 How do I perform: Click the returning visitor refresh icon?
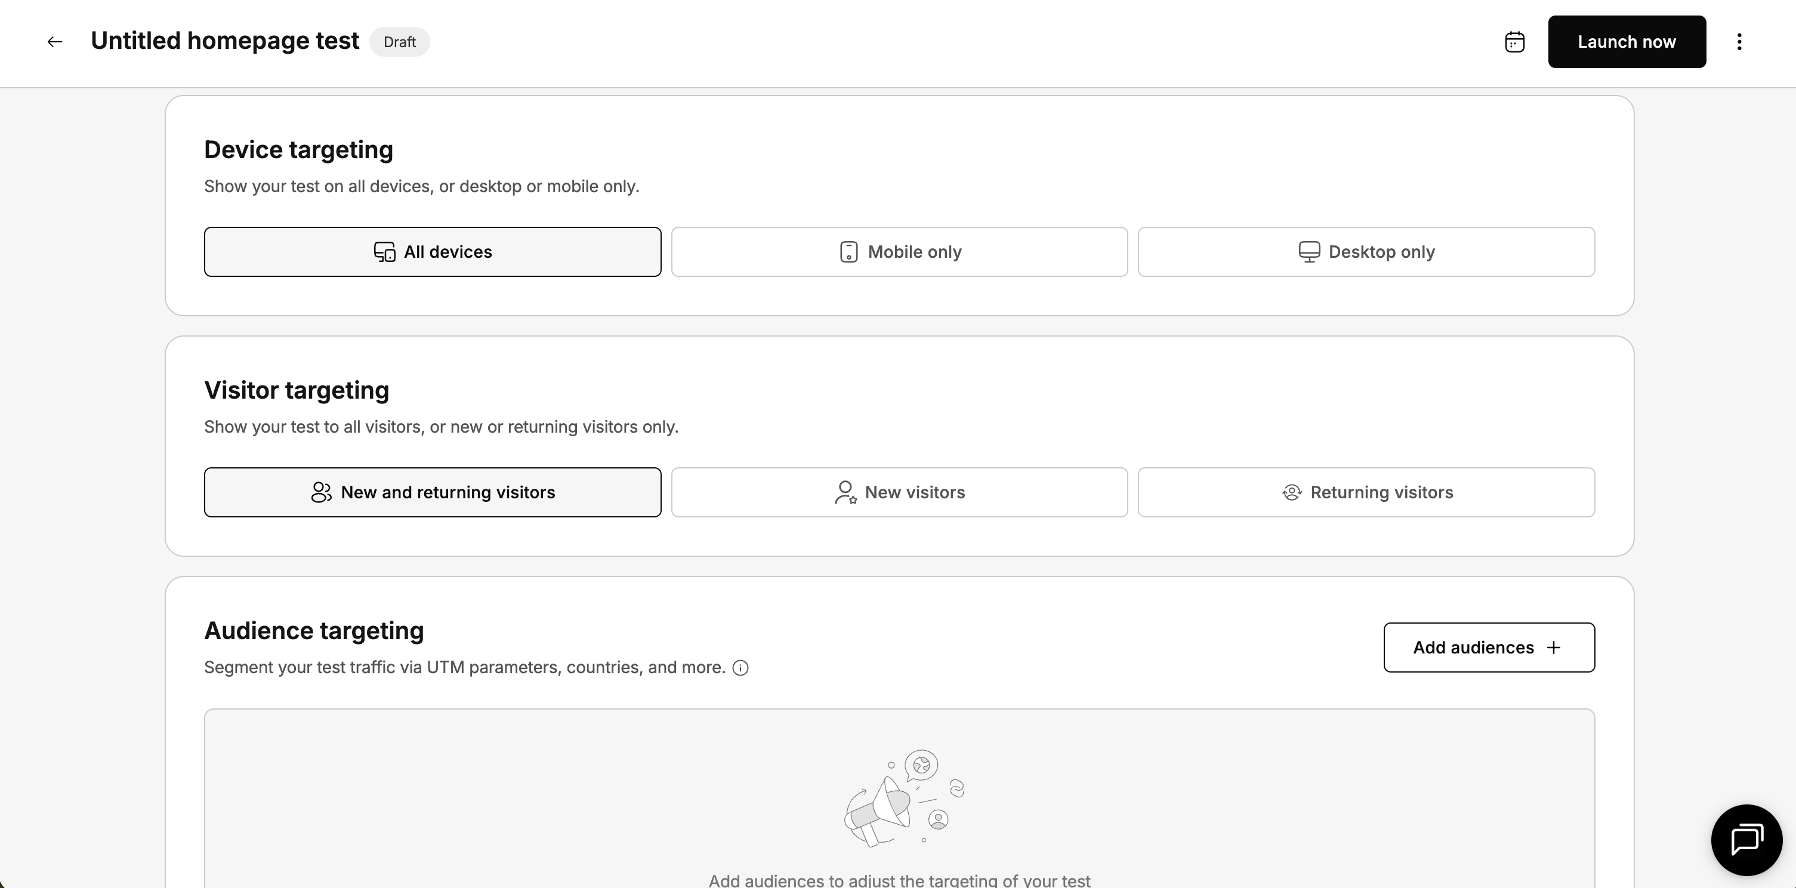click(x=1291, y=492)
